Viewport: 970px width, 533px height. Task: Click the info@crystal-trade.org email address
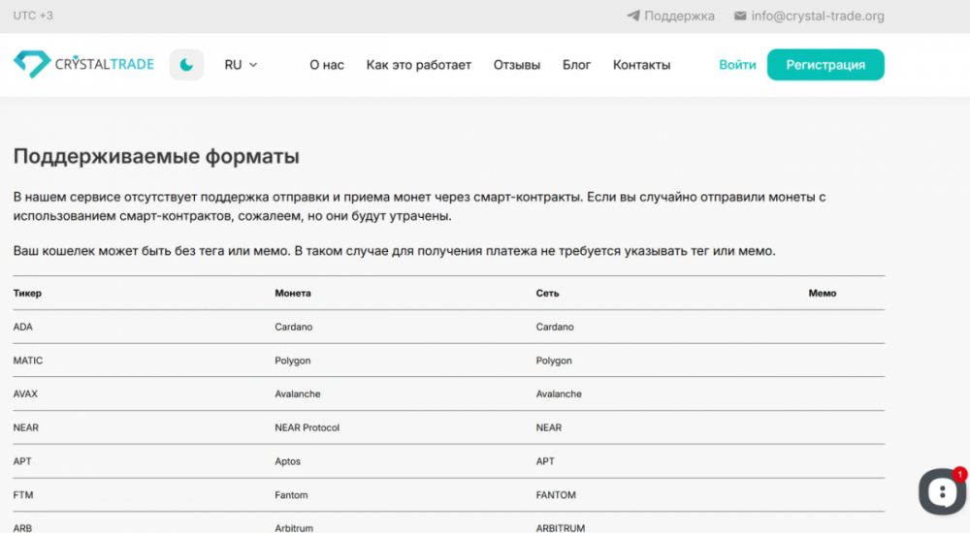(817, 16)
